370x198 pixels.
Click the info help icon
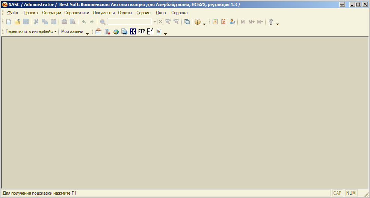[x=198, y=22]
